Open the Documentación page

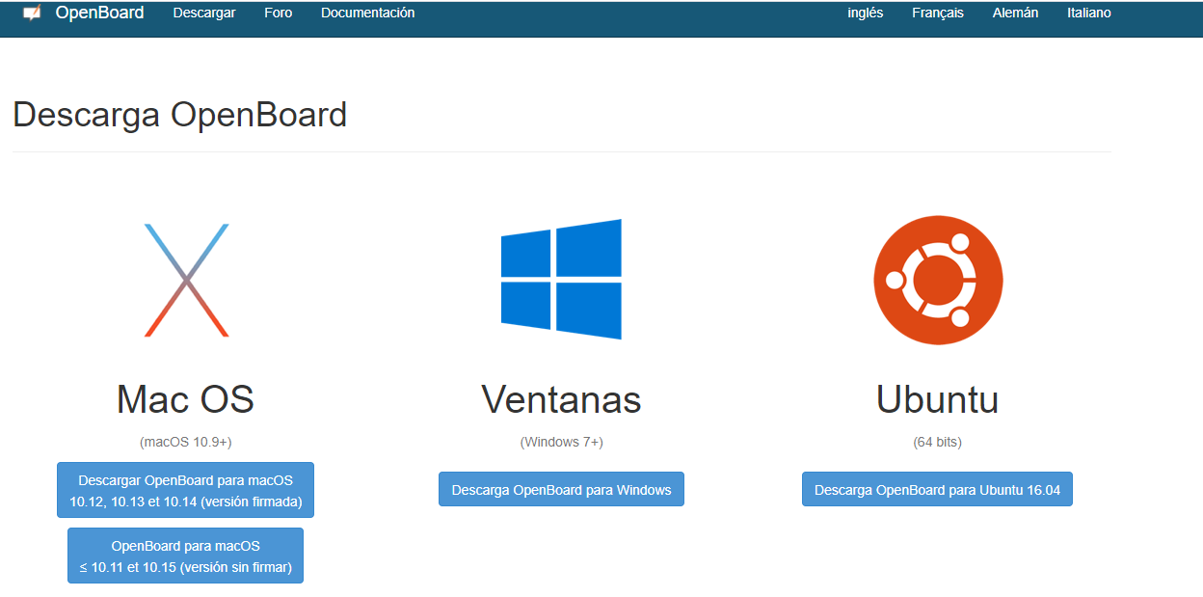368,14
